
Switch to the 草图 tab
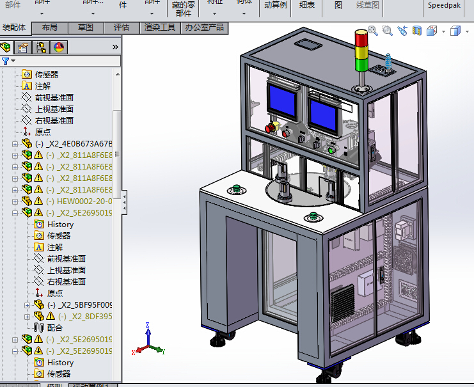(x=86, y=28)
